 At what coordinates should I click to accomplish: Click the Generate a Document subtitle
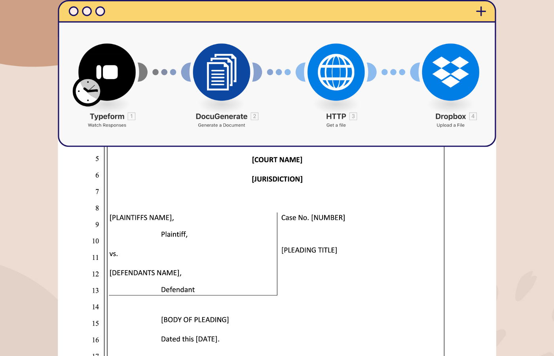(x=222, y=125)
